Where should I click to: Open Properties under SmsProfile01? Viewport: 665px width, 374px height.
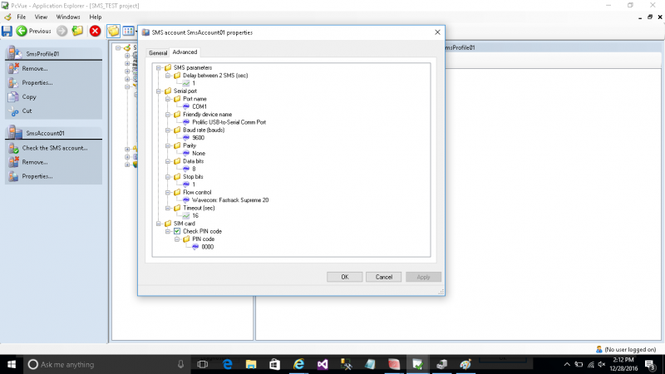[x=37, y=82]
